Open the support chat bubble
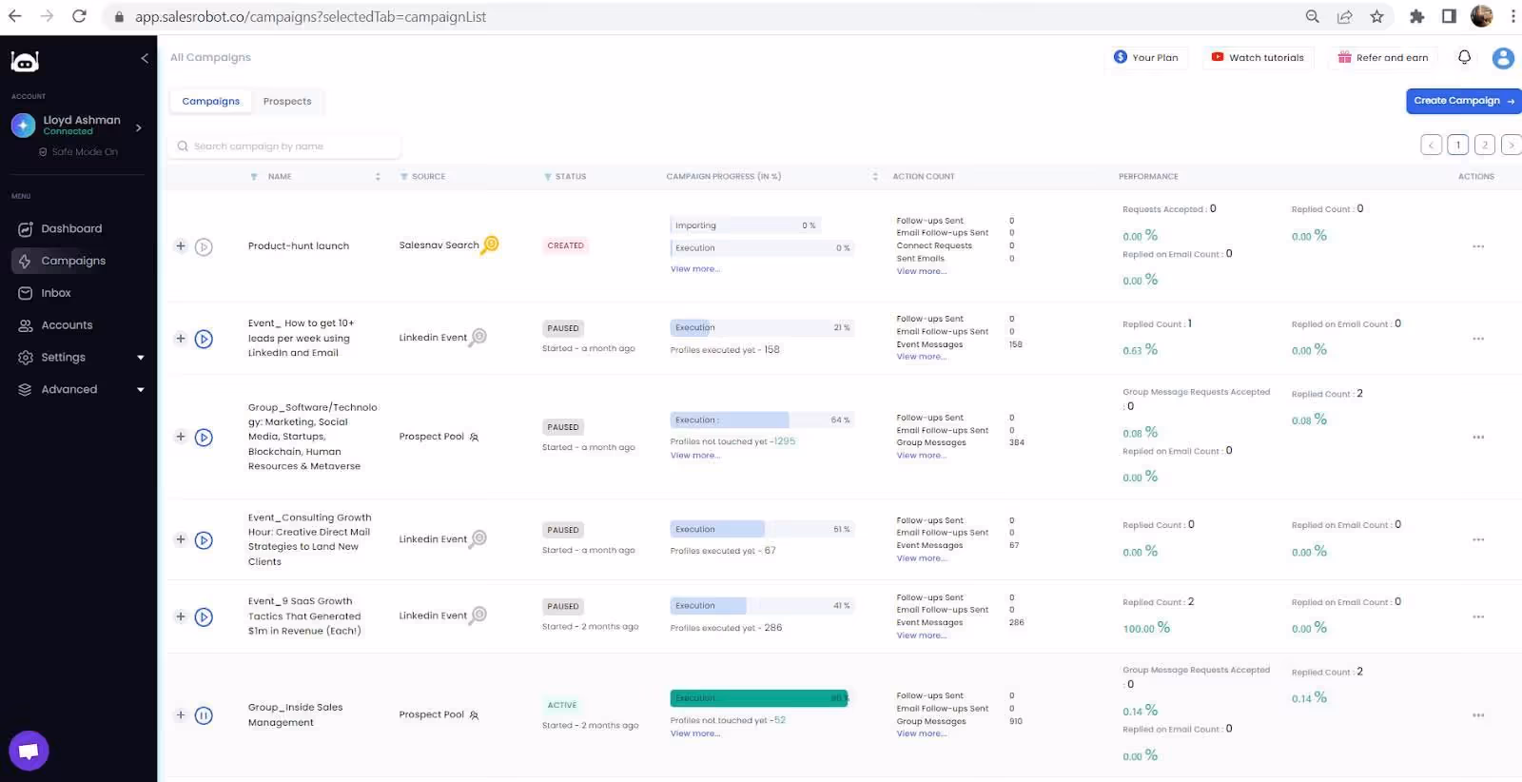 pos(29,752)
